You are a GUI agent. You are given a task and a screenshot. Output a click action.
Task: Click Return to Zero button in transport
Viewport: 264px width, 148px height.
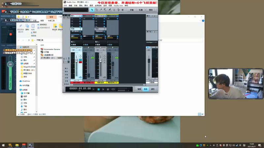tap(94, 89)
